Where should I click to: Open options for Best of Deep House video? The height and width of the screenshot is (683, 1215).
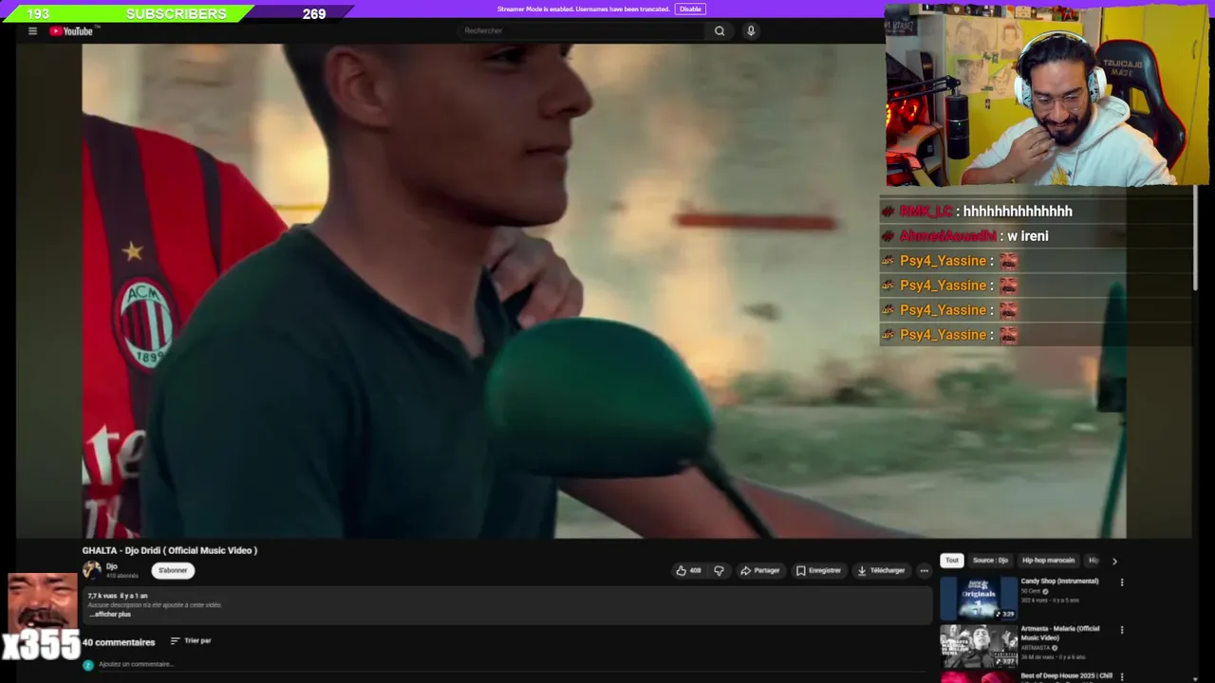1122,676
